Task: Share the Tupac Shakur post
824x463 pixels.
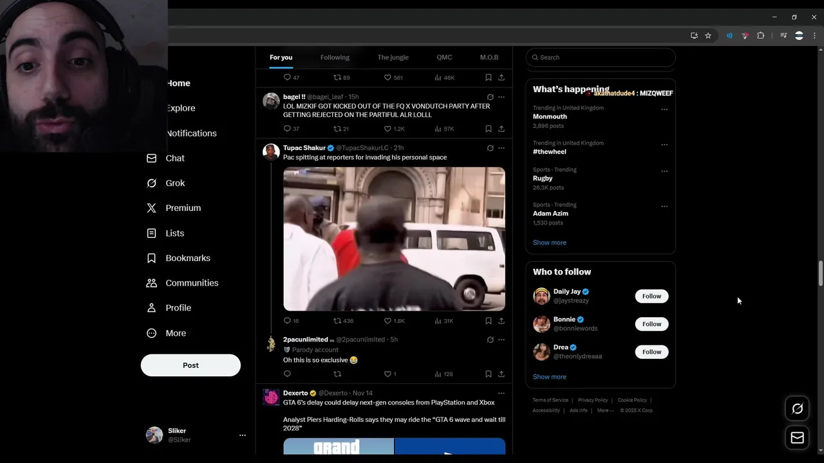Action: (x=501, y=320)
